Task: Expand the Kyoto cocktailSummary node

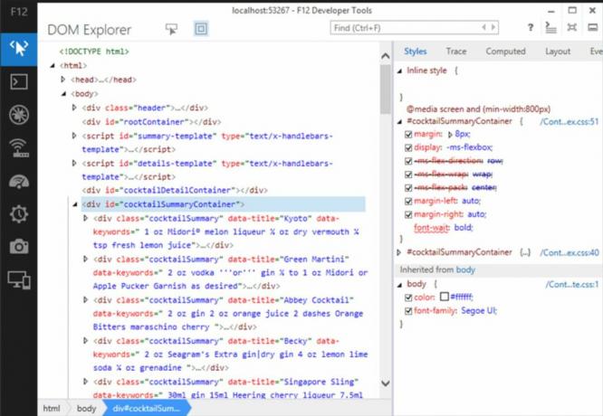Action: pyautogui.click(x=85, y=218)
